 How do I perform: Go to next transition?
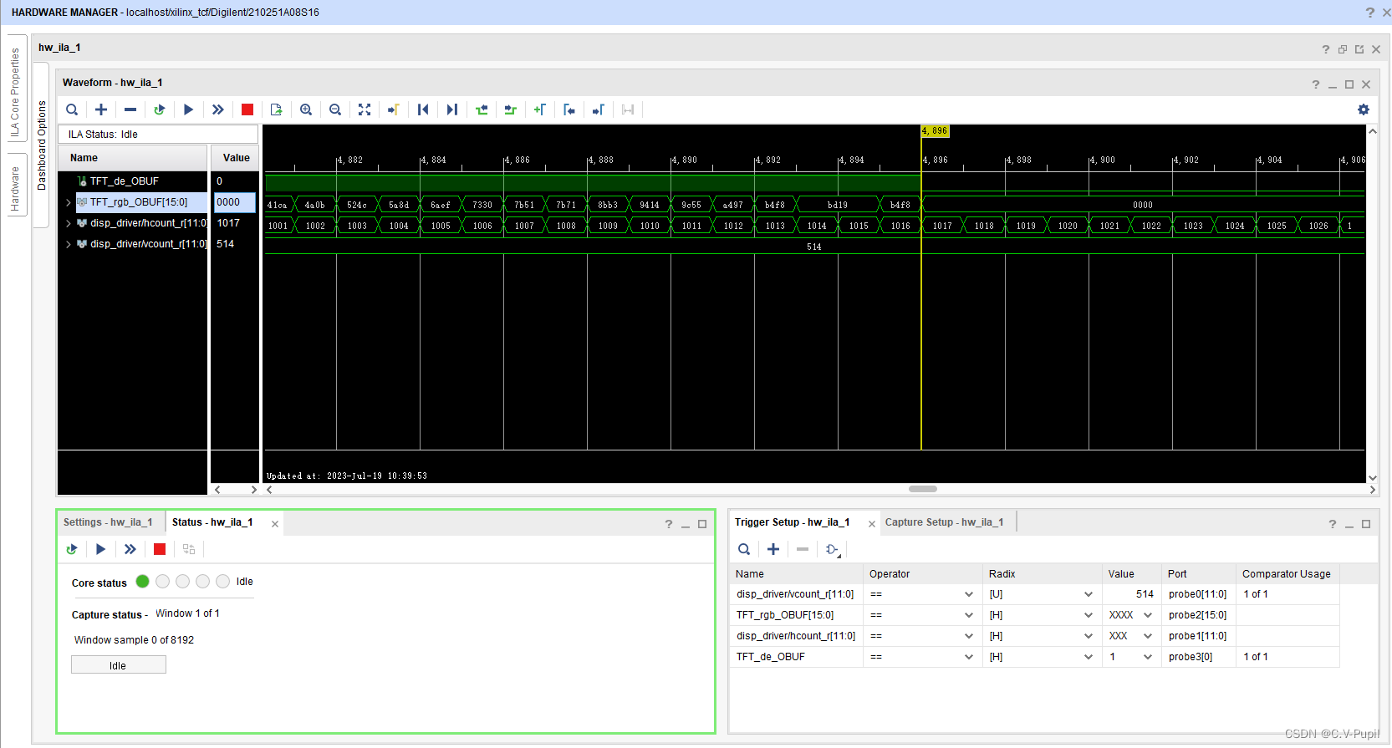(x=511, y=109)
